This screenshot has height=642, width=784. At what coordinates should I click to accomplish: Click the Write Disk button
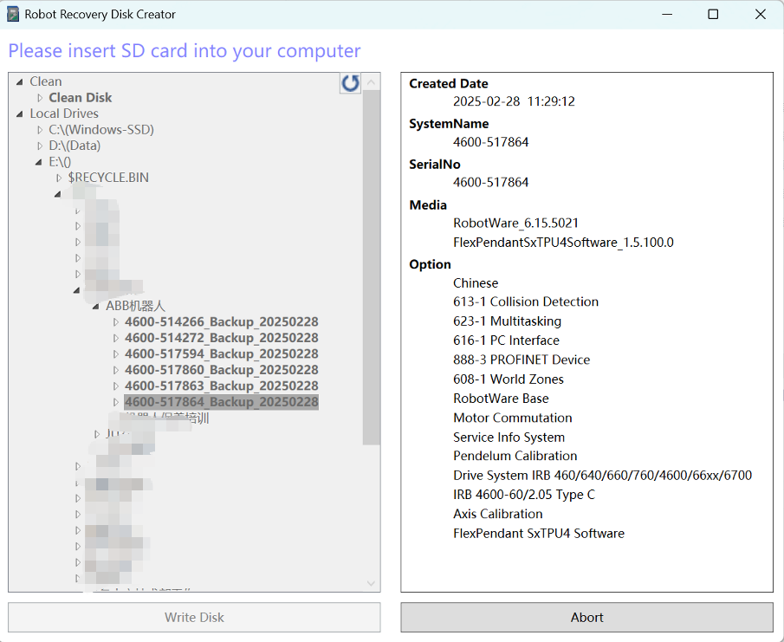click(194, 618)
